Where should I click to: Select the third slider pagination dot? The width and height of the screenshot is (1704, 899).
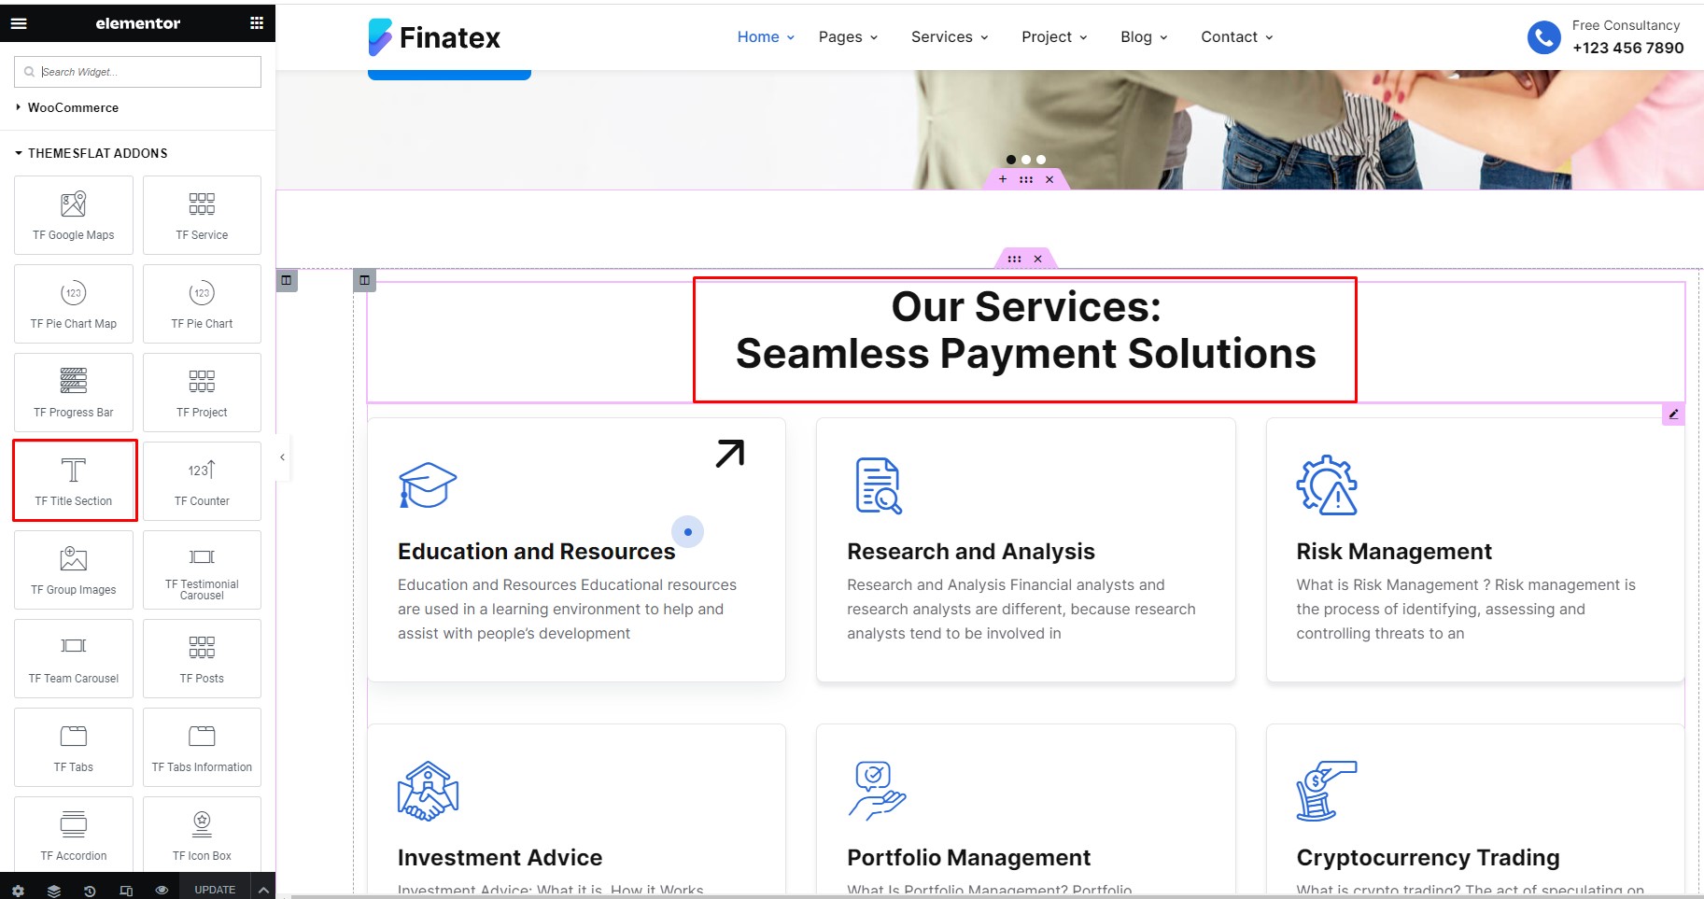click(1041, 160)
